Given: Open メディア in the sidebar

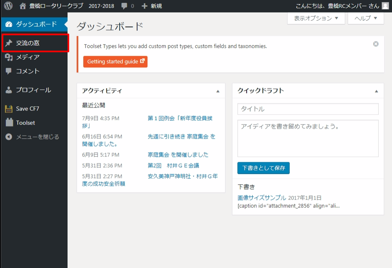Looking at the screenshot, I should pyautogui.click(x=28, y=57).
